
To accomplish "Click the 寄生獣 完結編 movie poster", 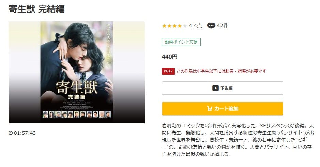I will (77, 72).
